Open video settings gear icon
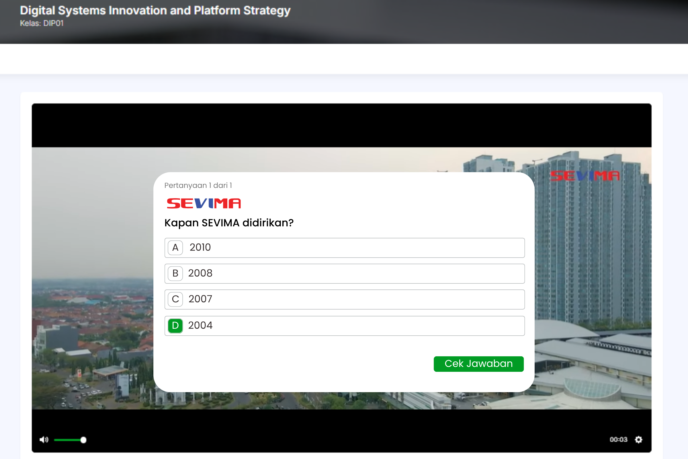The width and height of the screenshot is (688, 459). coord(639,440)
